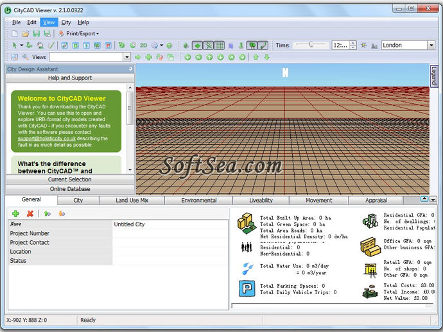
Task: Open the Views combo box dropdown
Action: click(127, 57)
